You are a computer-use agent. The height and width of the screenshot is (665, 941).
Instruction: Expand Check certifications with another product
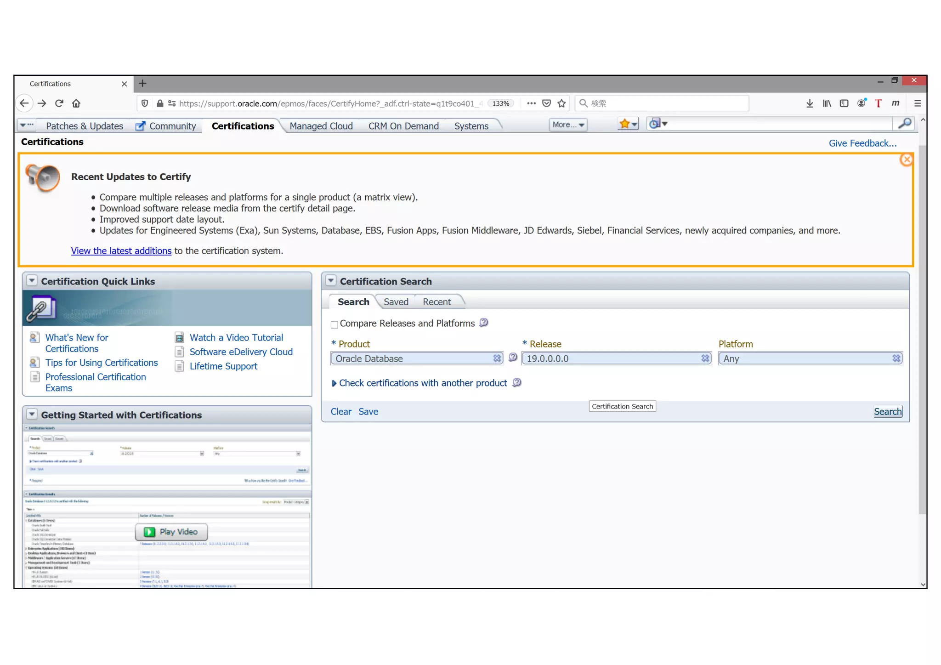(334, 383)
